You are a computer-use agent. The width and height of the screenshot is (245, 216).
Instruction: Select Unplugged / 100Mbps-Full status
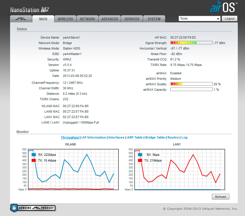click(81, 122)
